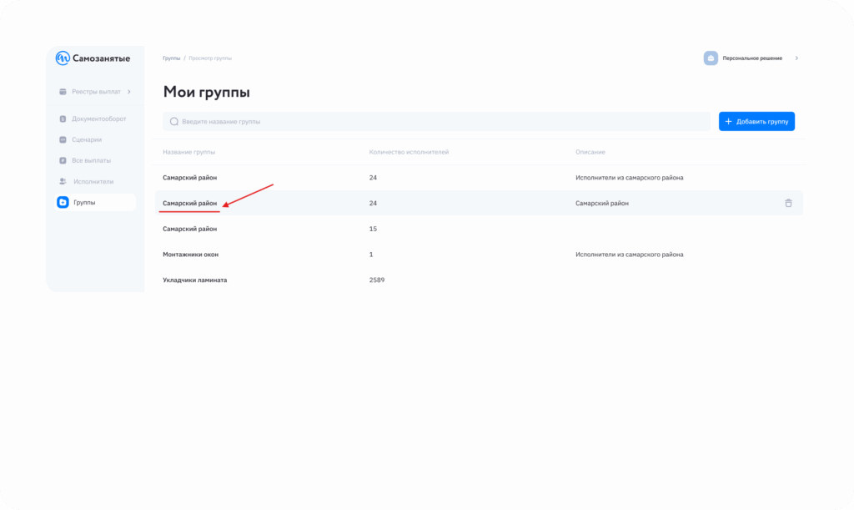This screenshot has height=510, width=854.
Task: Go to Группы breadcrumb link
Action: point(171,58)
